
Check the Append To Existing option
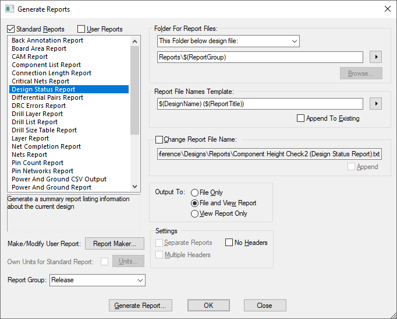[x=300, y=118]
